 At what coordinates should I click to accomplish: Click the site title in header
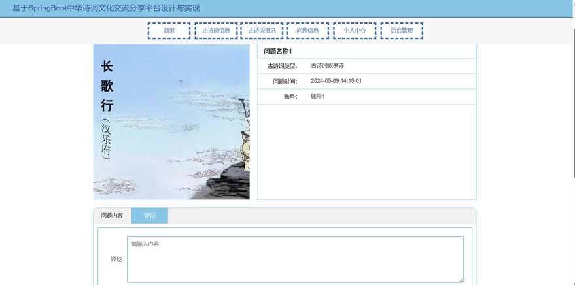tap(107, 8)
